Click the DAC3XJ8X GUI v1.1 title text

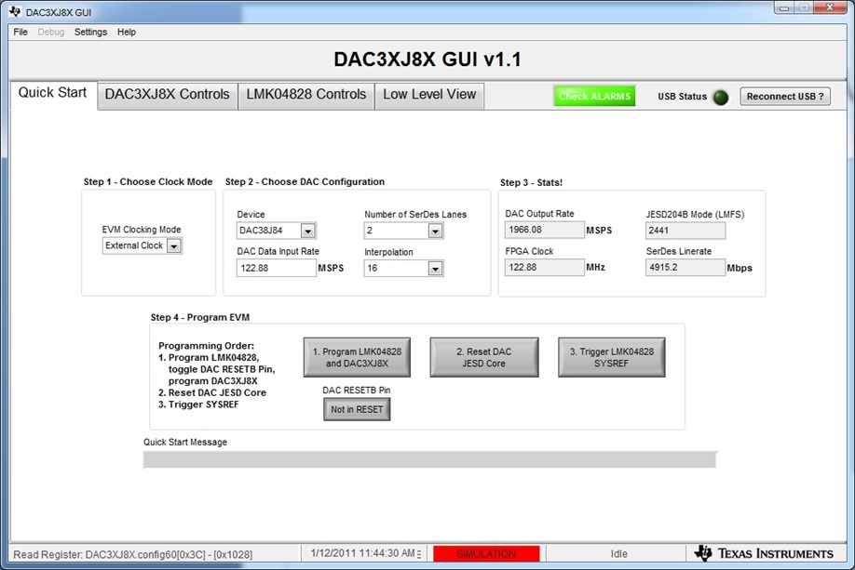coord(427,60)
